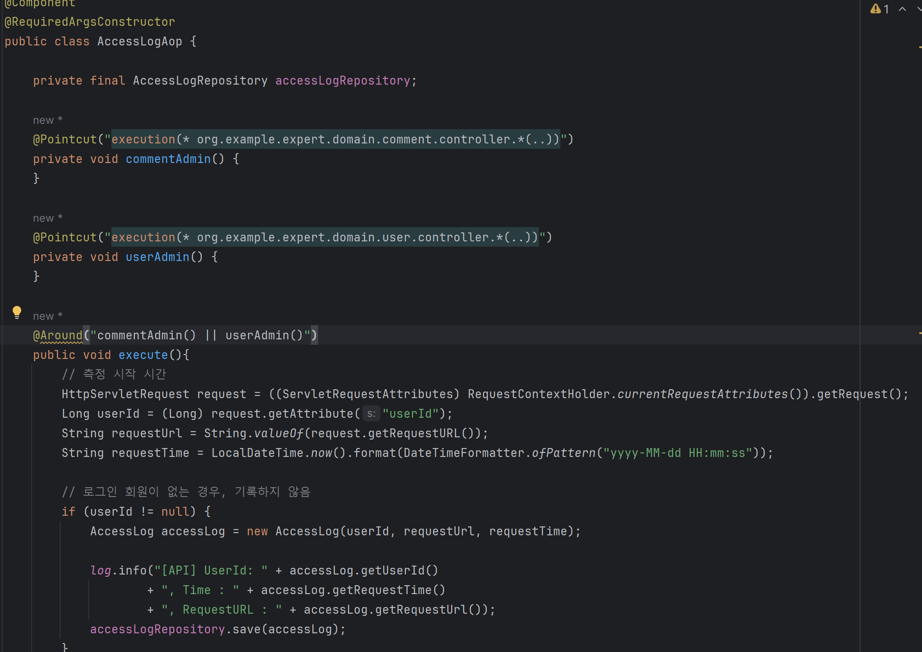Place cursor on commentAdmin method name

[168, 159]
